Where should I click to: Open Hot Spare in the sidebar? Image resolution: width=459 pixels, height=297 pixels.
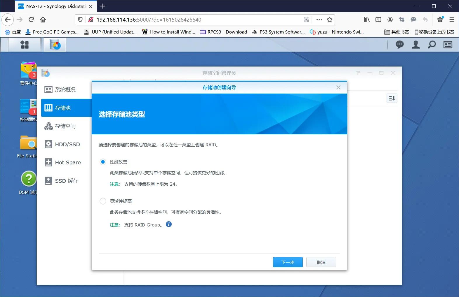(66, 162)
